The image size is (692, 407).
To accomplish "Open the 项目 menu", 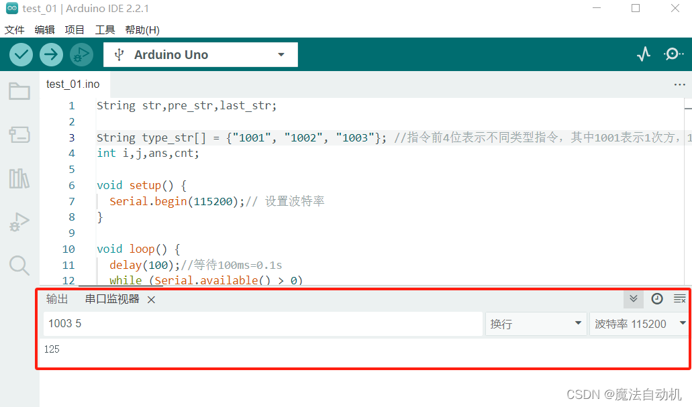I will coord(74,30).
